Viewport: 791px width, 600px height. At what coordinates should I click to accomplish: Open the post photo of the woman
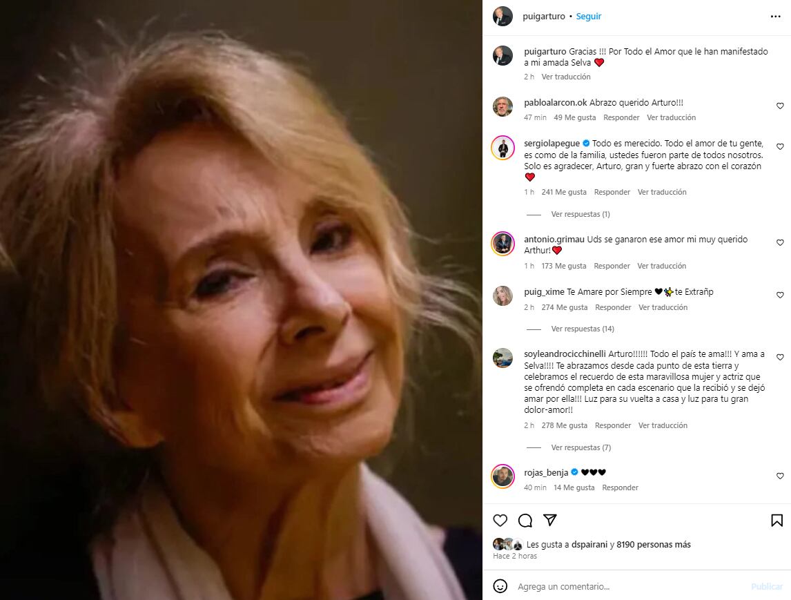tap(241, 300)
